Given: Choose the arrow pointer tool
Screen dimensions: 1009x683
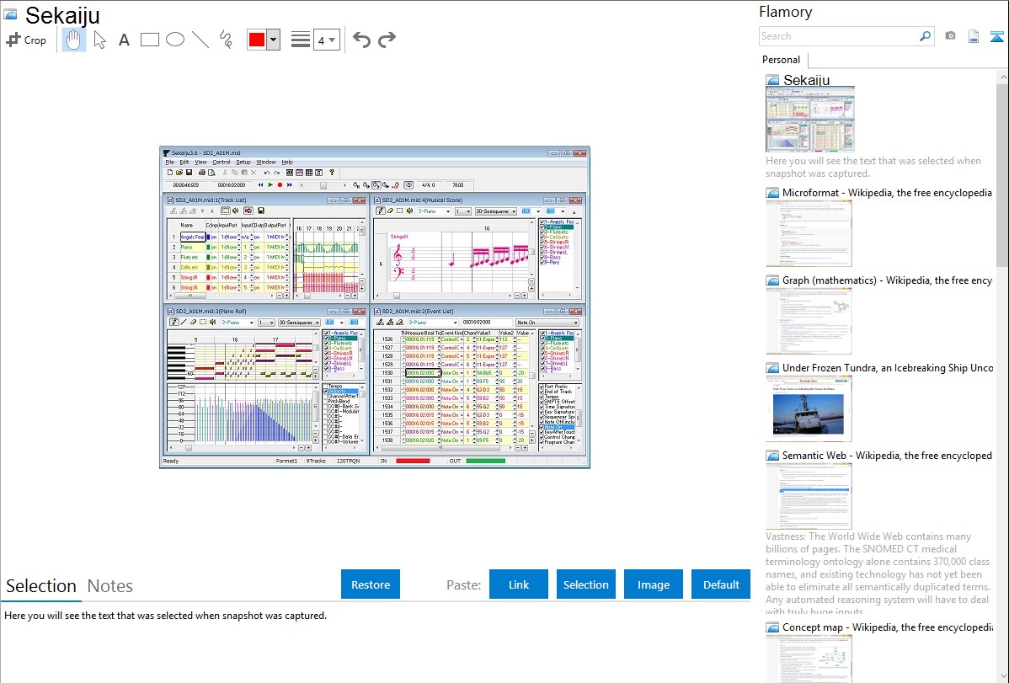Looking at the screenshot, I should tap(99, 40).
